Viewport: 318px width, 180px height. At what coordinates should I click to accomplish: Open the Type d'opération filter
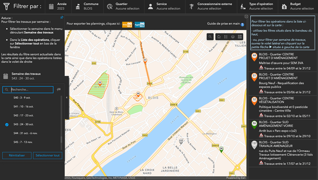[x=258, y=6]
